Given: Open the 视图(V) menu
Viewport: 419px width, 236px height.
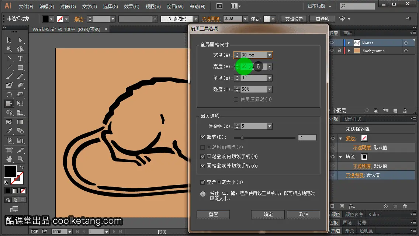Looking at the screenshot, I should pos(153,6).
